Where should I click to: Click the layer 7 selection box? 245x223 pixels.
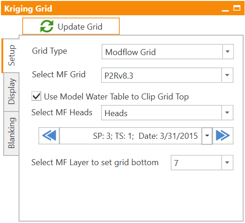click(x=202, y=162)
